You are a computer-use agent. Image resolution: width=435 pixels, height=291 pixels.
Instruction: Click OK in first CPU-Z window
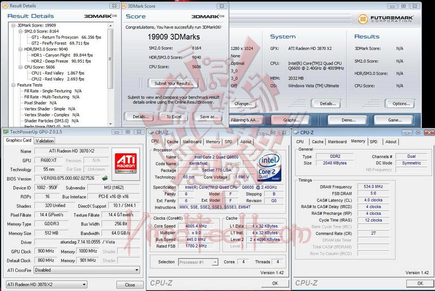click(275, 283)
